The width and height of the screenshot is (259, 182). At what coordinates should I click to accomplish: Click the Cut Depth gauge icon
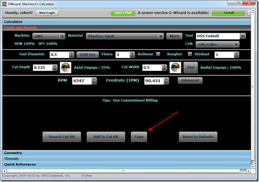(x=66, y=67)
